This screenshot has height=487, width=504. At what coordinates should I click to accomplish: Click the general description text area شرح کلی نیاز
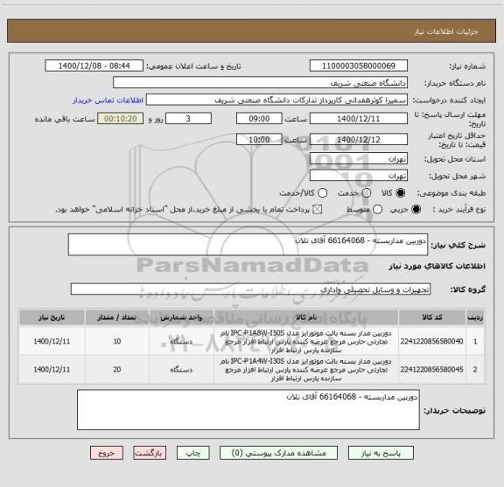[248, 245]
